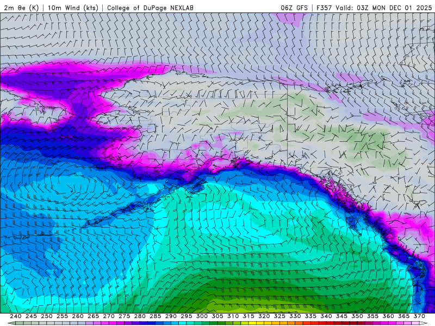Click the 'College of DuPage NEXLAB' text
435x326 pixels.
[150, 8]
